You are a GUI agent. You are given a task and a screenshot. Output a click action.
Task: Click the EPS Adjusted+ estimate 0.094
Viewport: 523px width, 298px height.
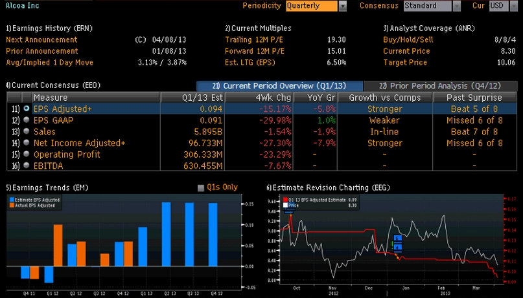[x=211, y=109]
